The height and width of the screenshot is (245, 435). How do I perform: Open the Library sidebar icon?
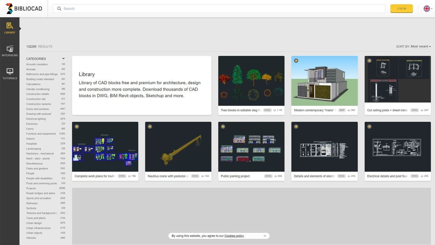[10, 28]
